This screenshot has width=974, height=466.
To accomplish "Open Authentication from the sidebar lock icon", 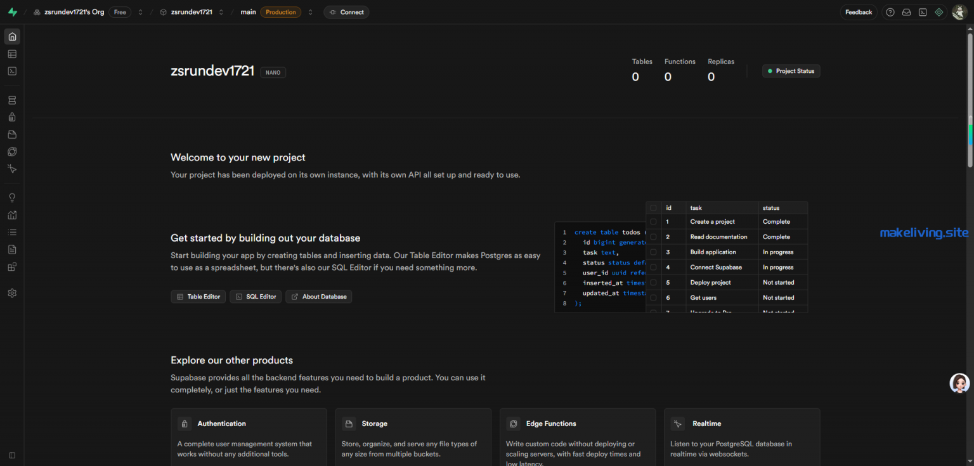I will [12, 117].
